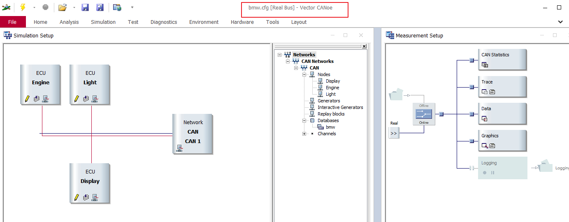Screen dimensions: 569x222
Task: Click the network state icon on Light ECU
Action: click(x=95, y=99)
